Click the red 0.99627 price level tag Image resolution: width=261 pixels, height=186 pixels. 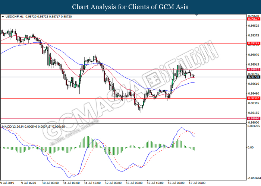click(x=254, y=19)
